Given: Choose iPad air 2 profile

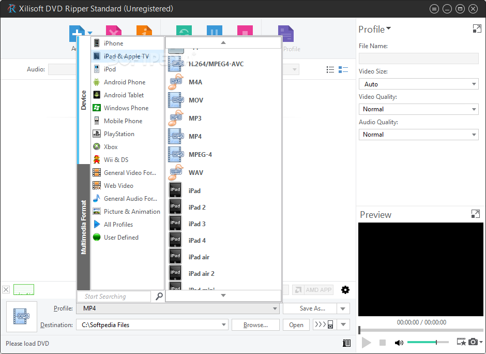Looking at the screenshot, I should pos(223,274).
